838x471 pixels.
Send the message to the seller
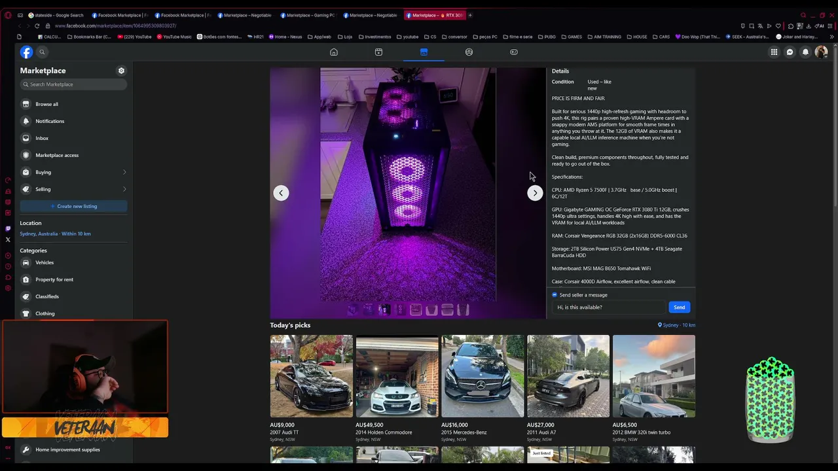coord(679,307)
